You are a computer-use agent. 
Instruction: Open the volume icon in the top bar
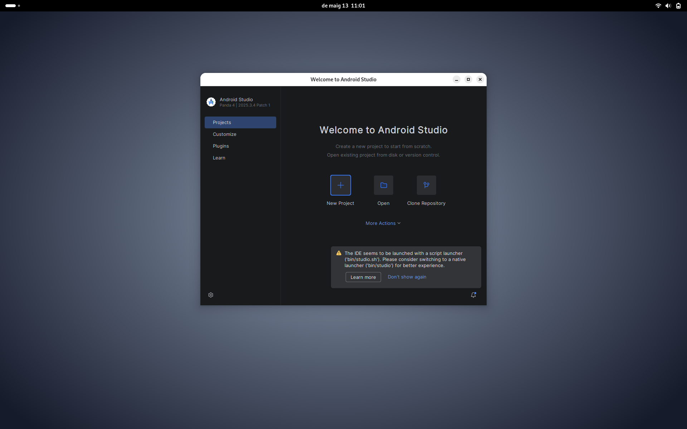(668, 6)
